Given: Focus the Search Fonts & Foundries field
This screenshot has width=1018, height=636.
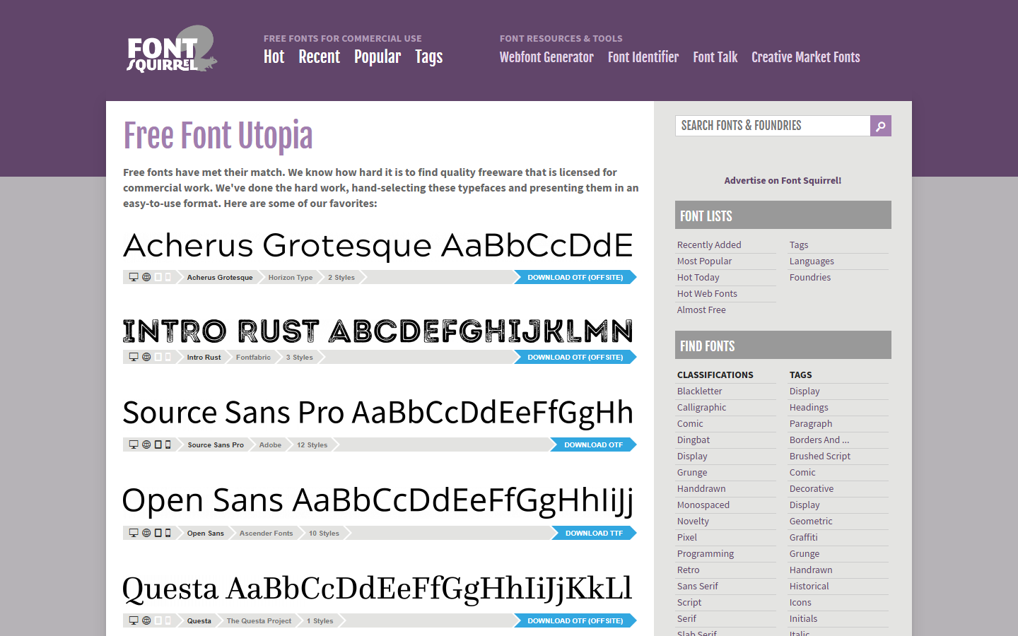Looking at the screenshot, I should (773, 126).
